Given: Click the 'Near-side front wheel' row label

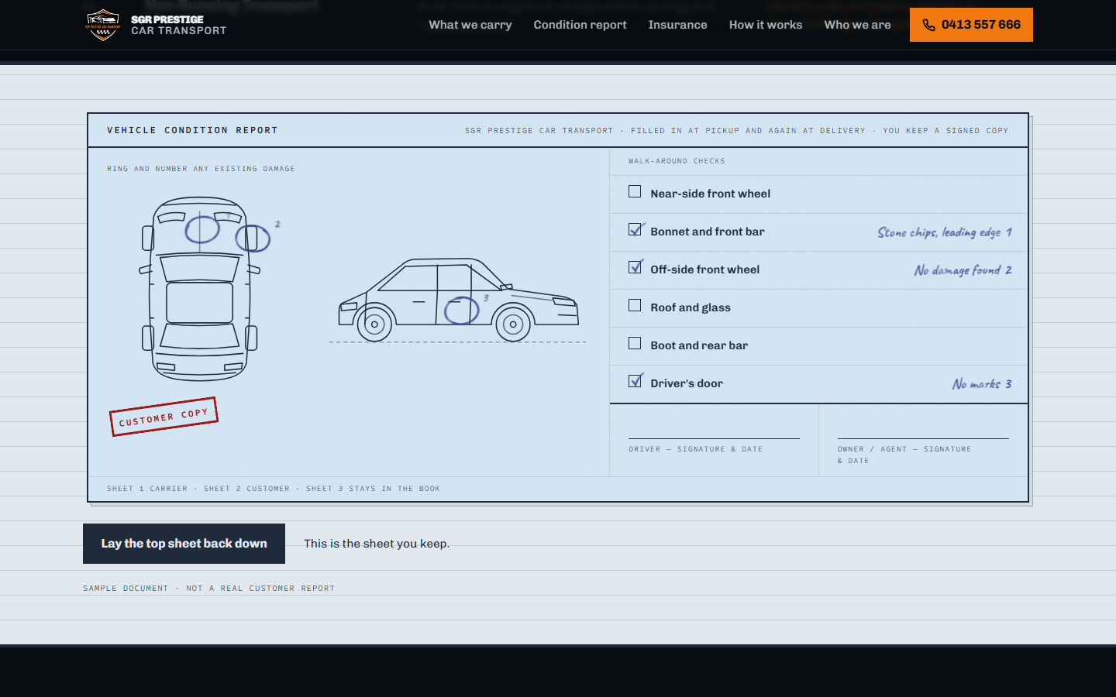Looking at the screenshot, I should (711, 194).
